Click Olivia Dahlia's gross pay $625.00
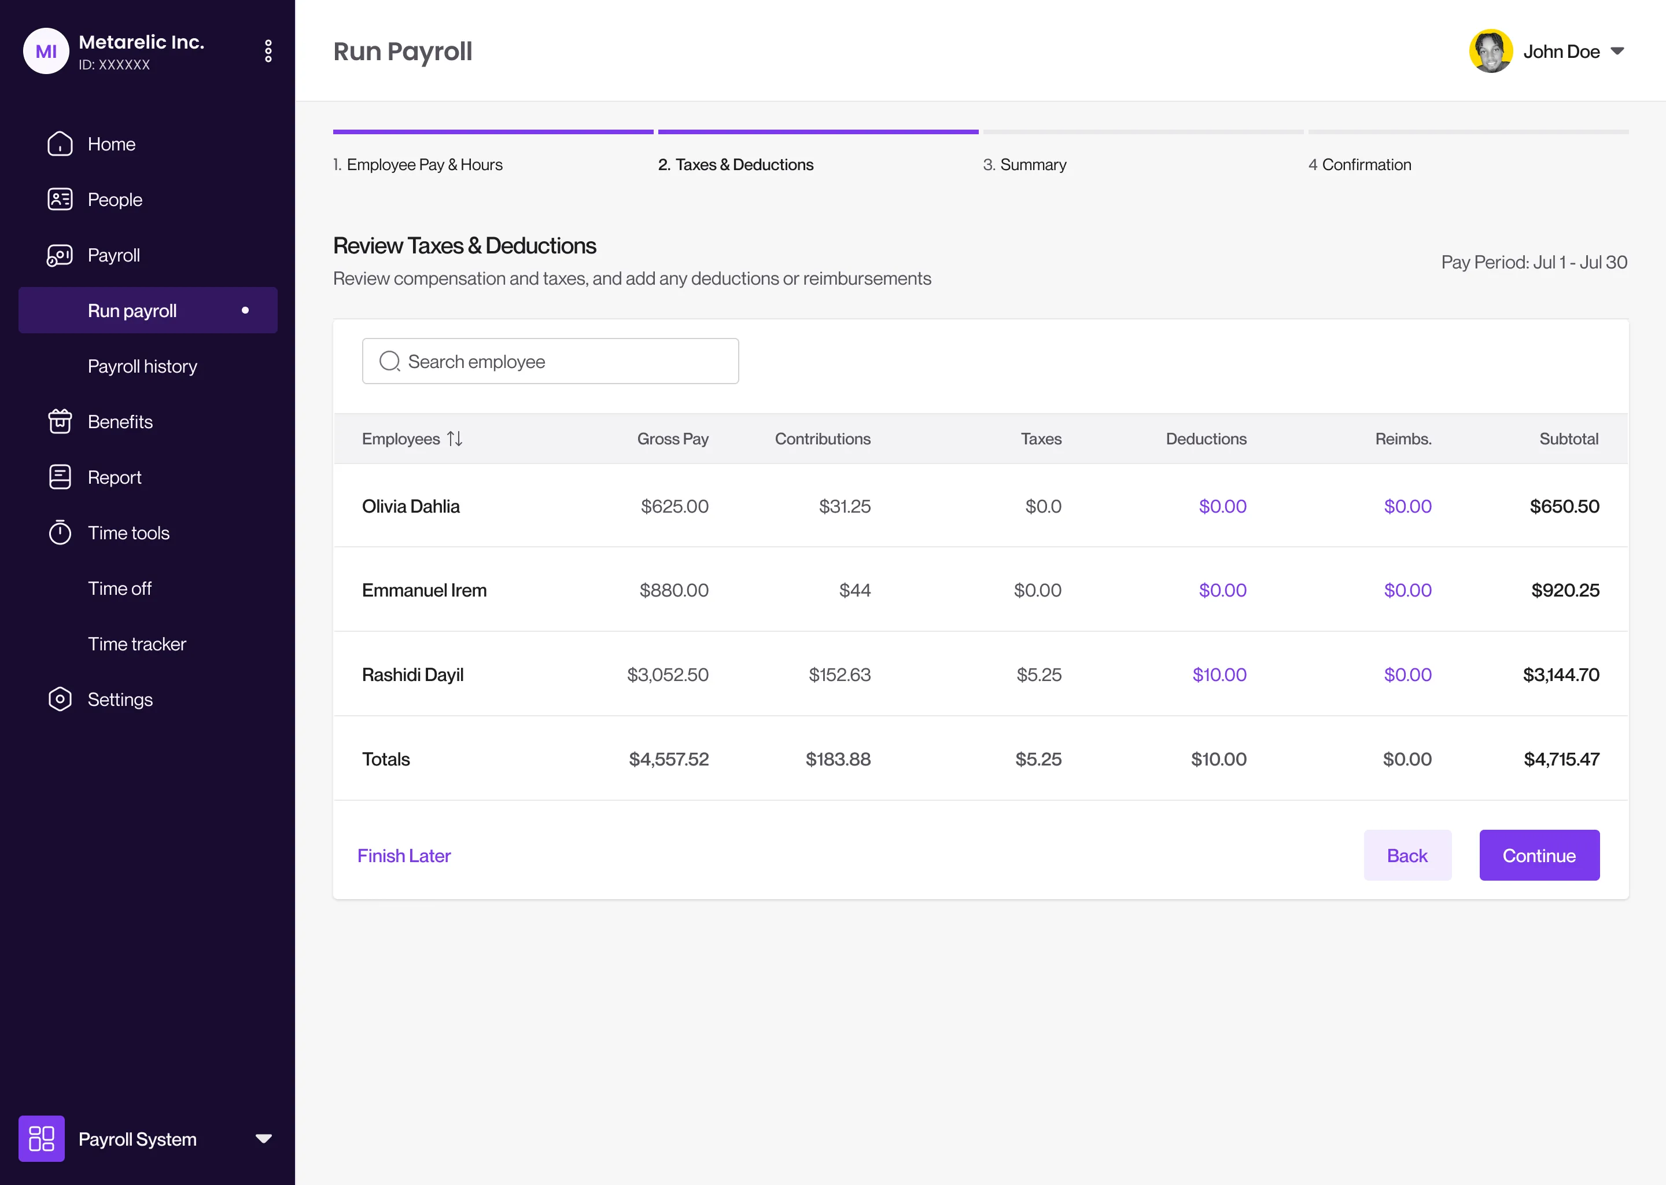The height and width of the screenshot is (1185, 1666). (x=674, y=506)
